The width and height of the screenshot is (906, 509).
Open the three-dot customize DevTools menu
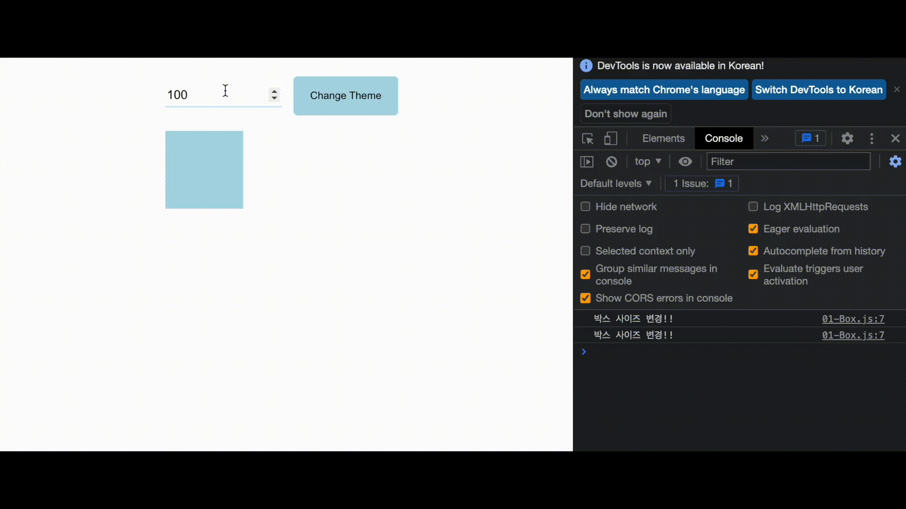872,138
